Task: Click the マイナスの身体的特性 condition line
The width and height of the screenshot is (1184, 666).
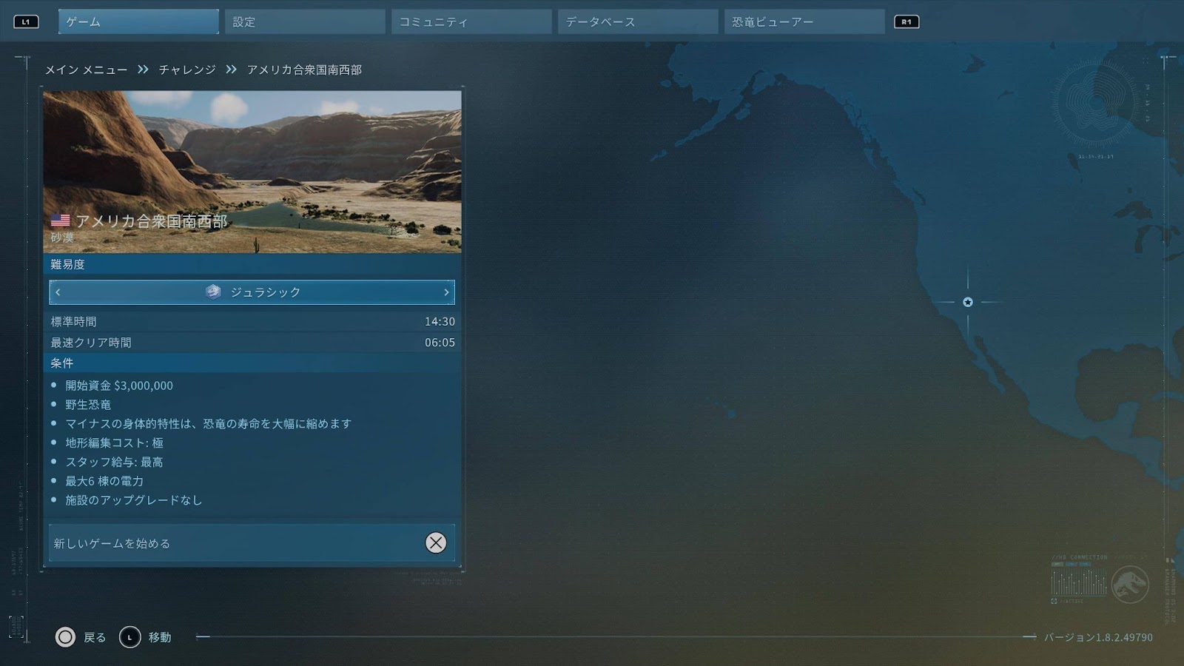Action: 209,424
